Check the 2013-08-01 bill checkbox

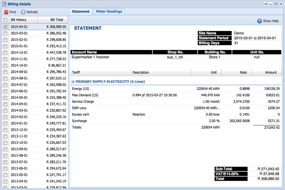pos(5,155)
